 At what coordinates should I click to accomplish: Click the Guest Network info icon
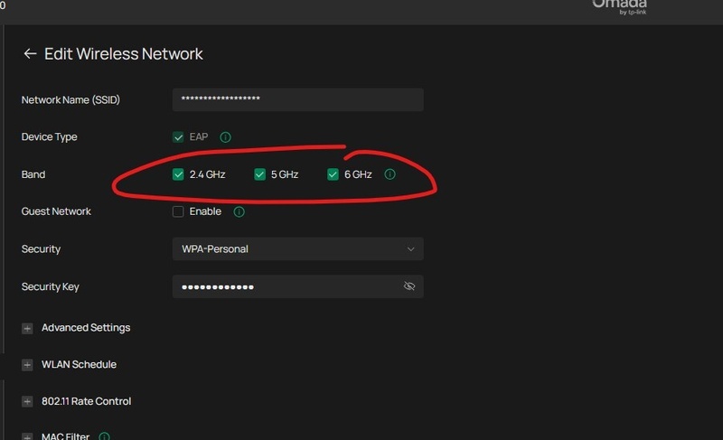point(239,211)
